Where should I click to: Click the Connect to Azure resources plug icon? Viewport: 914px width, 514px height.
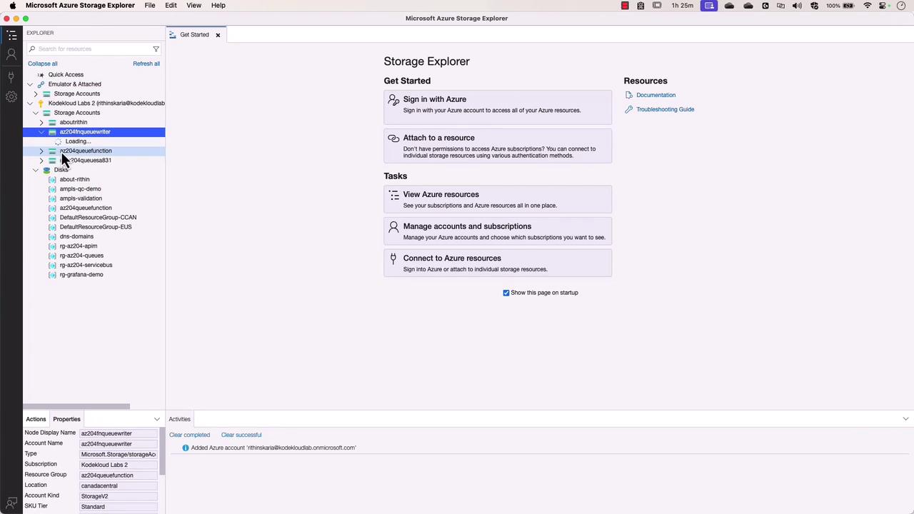pyautogui.click(x=393, y=259)
